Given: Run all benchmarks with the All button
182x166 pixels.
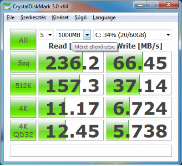Looking at the screenshot, I should (x=23, y=39).
